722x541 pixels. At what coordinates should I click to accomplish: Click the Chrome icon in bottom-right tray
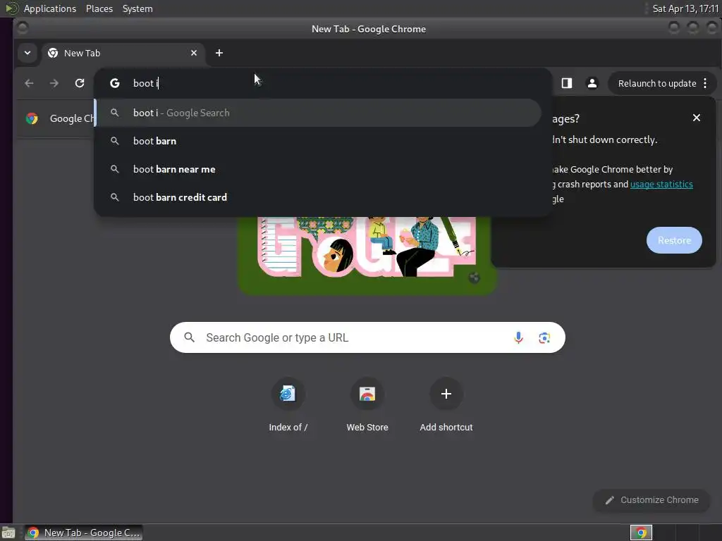click(641, 533)
